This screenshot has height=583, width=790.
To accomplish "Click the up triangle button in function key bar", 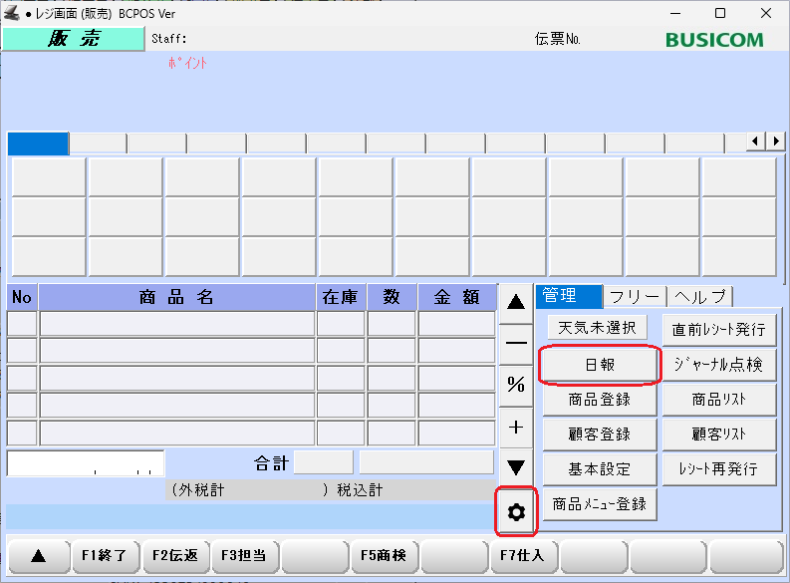I will (x=38, y=556).
